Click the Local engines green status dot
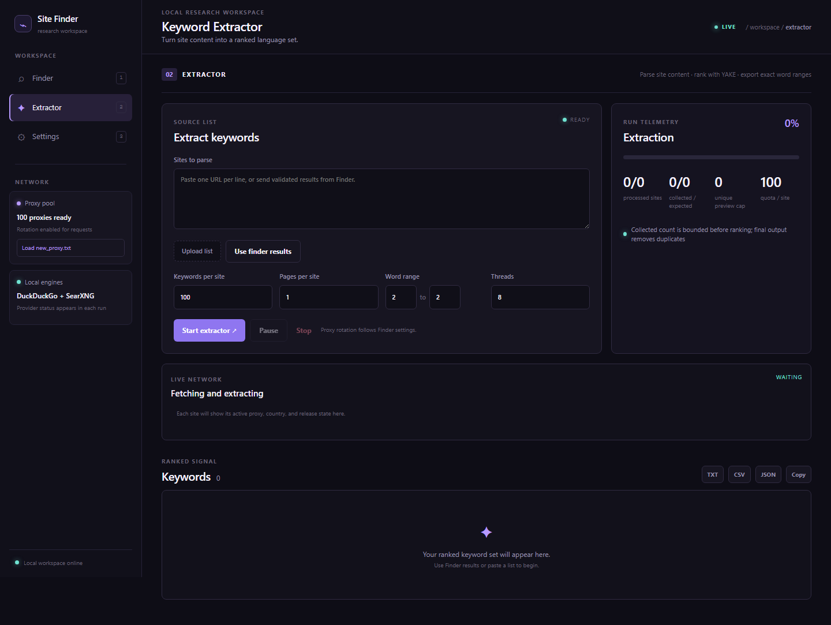Viewport: 831px width, 625px height. click(19, 282)
